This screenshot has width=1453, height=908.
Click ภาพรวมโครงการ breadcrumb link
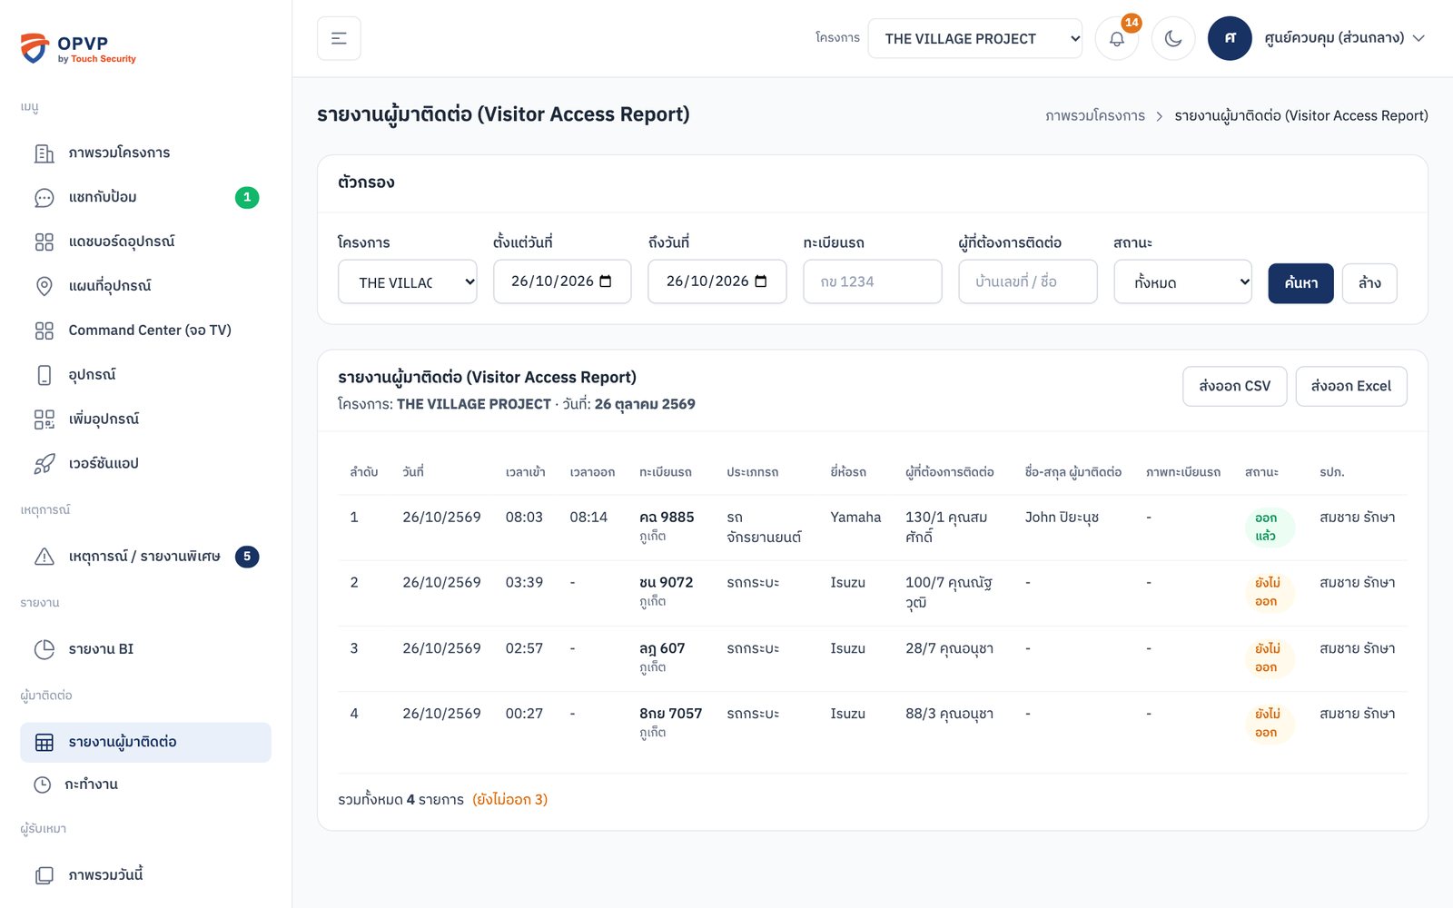(1095, 115)
